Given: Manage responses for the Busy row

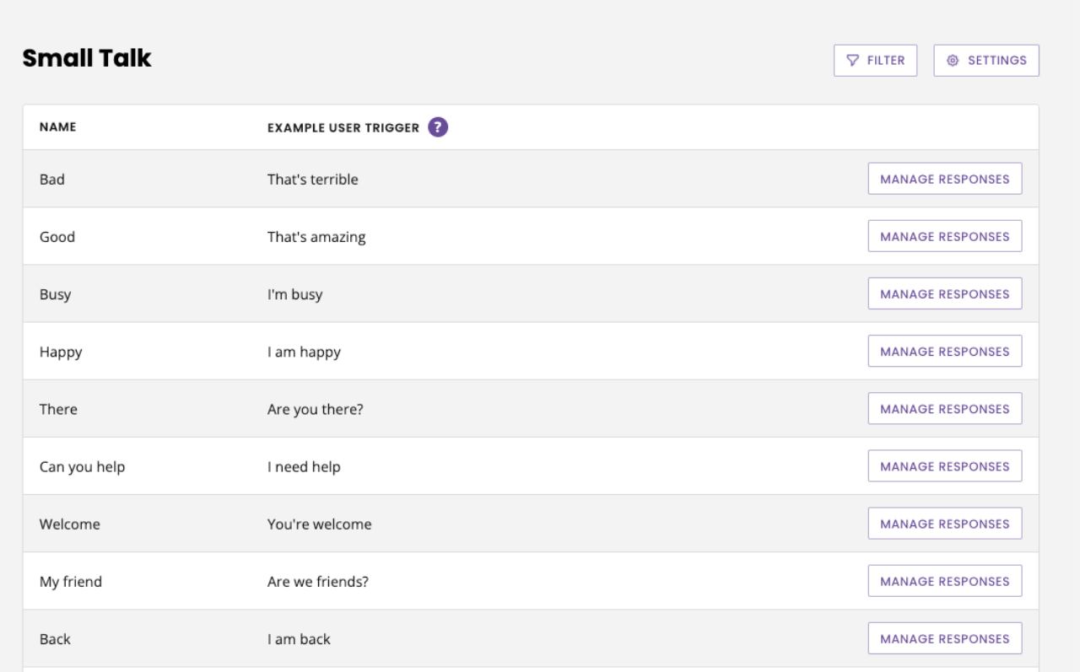Looking at the screenshot, I should (x=944, y=294).
